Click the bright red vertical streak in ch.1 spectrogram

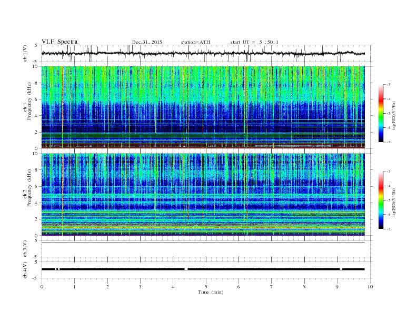point(63,107)
